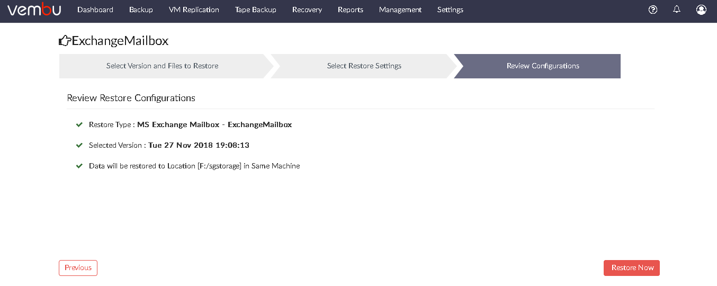Click the Previous button
Image resolution: width=717 pixels, height=286 pixels.
[x=78, y=268]
